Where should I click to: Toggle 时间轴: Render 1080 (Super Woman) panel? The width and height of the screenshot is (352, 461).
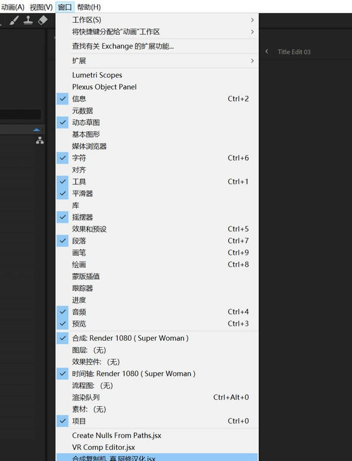point(157,373)
